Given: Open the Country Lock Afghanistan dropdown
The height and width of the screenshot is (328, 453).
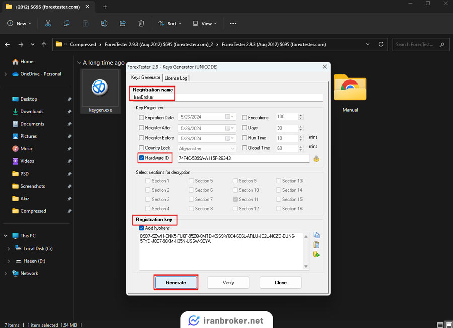Looking at the screenshot, I should (206, 149).
